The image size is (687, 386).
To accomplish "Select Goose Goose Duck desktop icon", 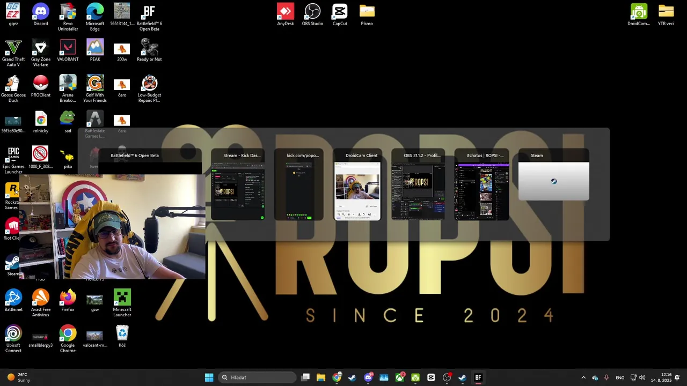I will pyautogui.click(x=13, y=89).
